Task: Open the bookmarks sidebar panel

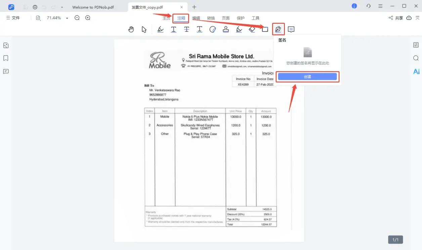Action: [x=6, y=58]
